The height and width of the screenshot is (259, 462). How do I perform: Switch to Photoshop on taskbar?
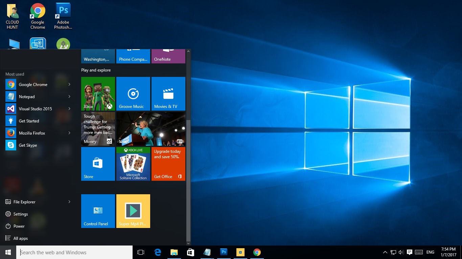224,252
